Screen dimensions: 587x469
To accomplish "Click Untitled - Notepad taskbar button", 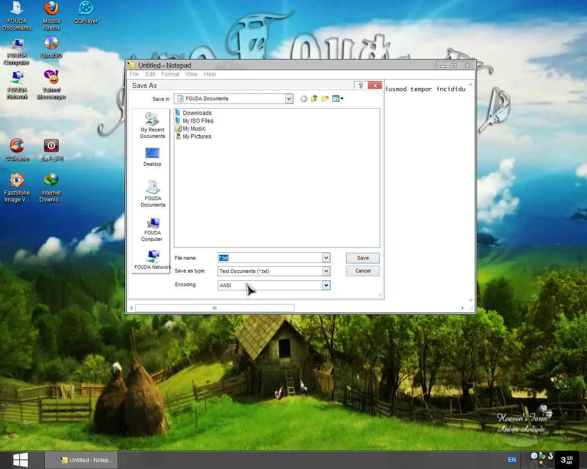I will [x=81, y=460].
